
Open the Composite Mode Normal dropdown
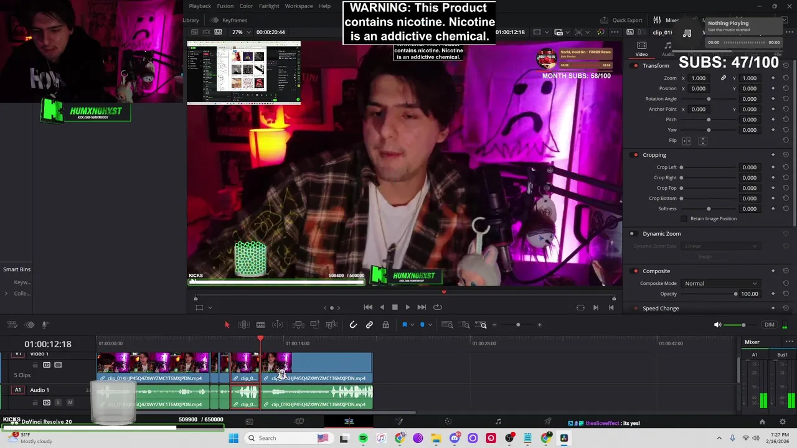pos(720,284)
